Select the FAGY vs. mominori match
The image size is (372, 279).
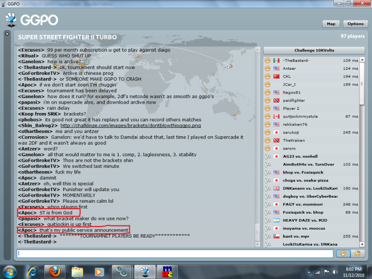(x=311, y=204)
